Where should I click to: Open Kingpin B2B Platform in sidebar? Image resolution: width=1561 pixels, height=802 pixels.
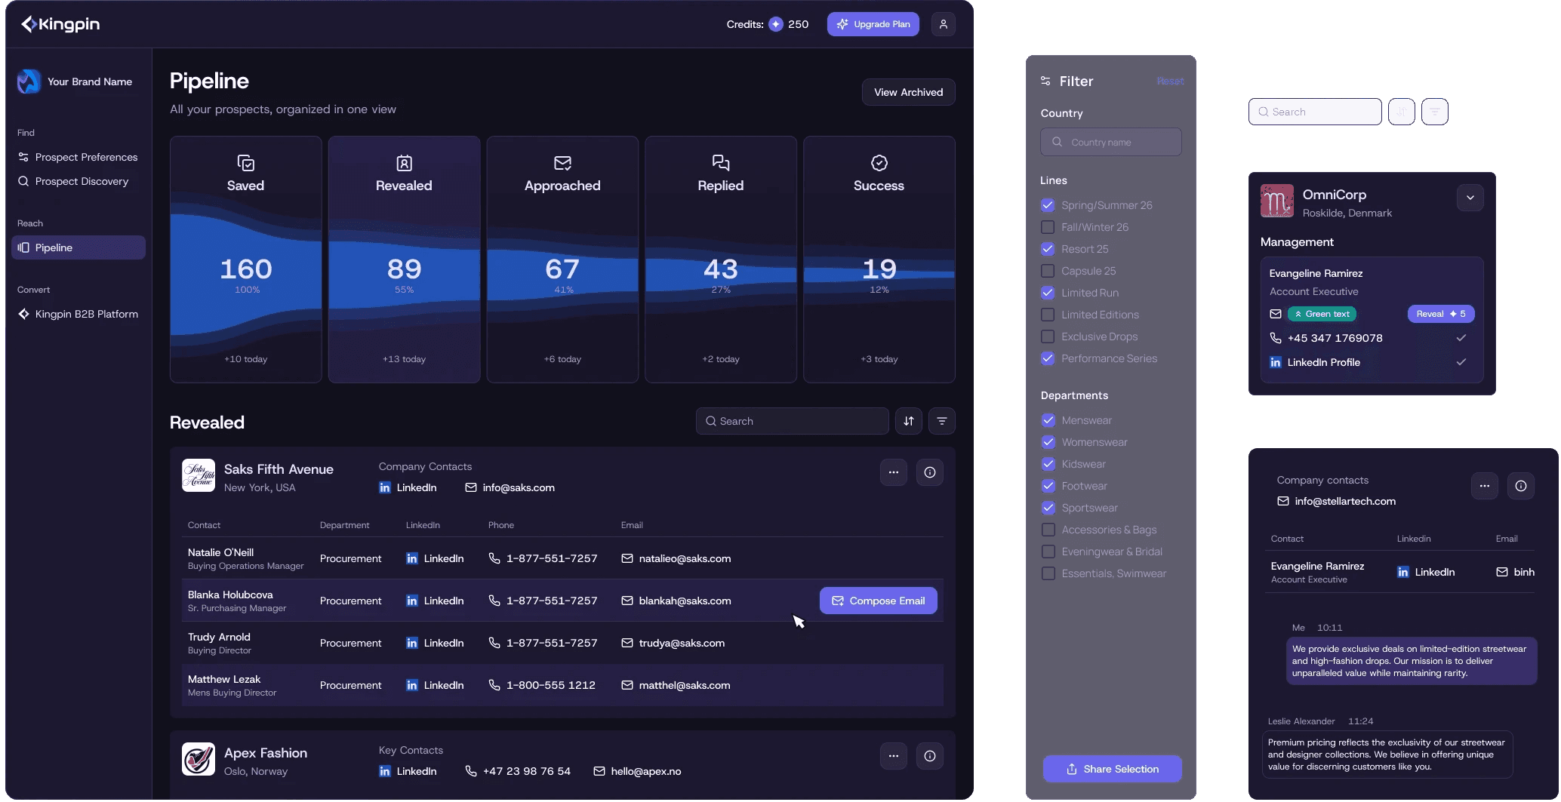coord(79,314)
